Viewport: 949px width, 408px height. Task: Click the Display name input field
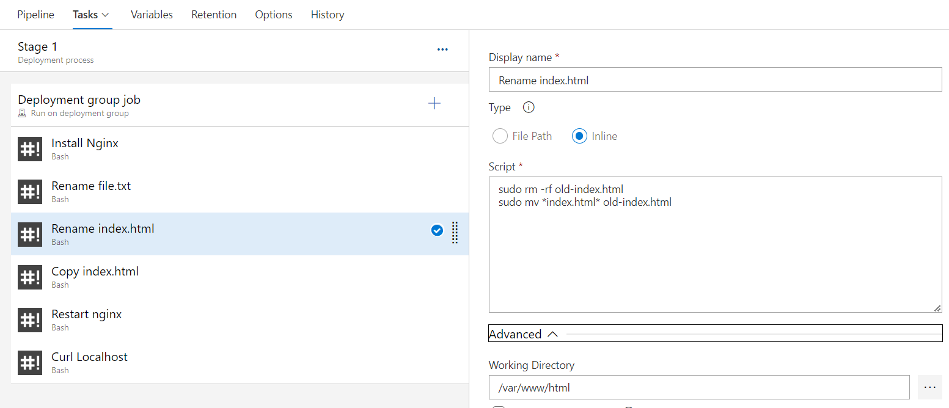(715, 80)
